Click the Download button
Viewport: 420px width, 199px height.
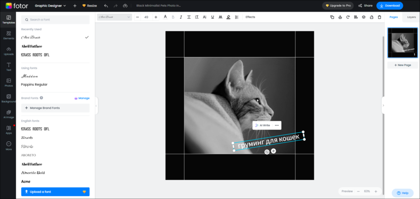tap(390, 6)
